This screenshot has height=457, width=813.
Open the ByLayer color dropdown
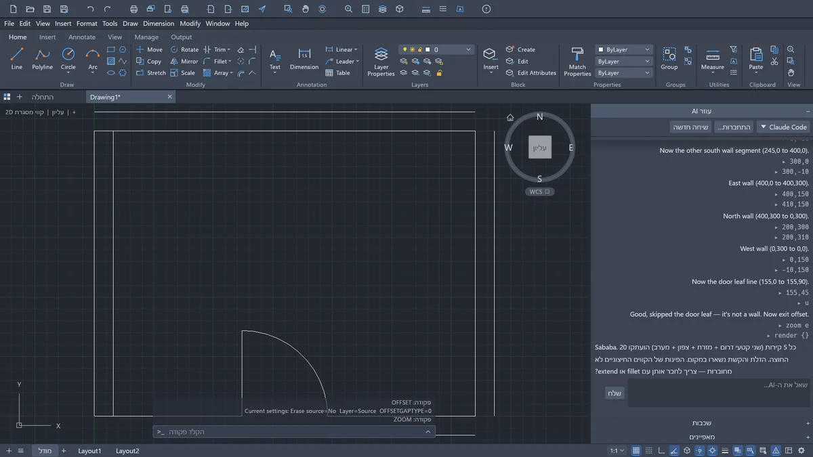coord(623,49)
